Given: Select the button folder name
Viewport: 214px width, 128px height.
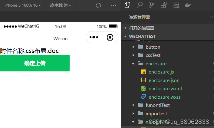Looking at the screenshot, I should click(x=153, y=47).
